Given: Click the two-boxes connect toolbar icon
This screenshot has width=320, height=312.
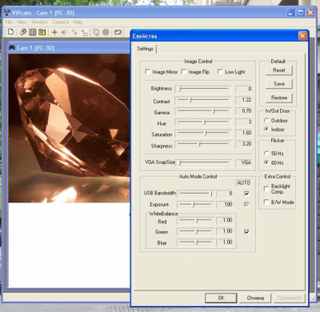Looking at the screenshot, I should (x=84, y=33).
